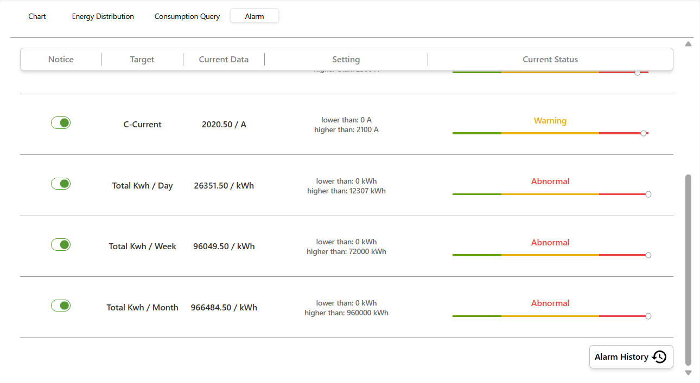Viewport: 700px width, 383px height.
Task: Disable notice for Total Kwh / Day
Action: coord(61,184)
